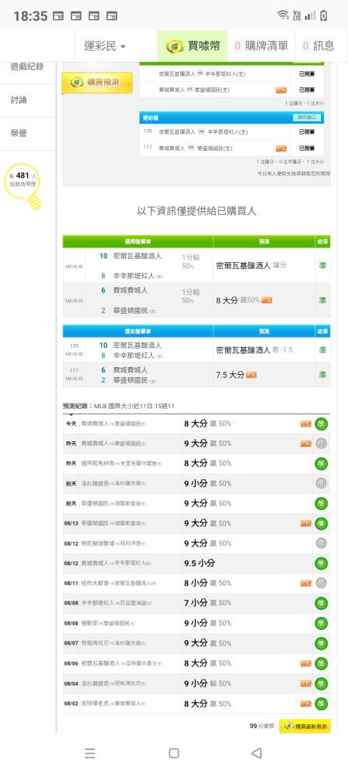The image size is (348, 773).
Task: Click the 準 result in the 117 match row
Action: coord(322,375)
